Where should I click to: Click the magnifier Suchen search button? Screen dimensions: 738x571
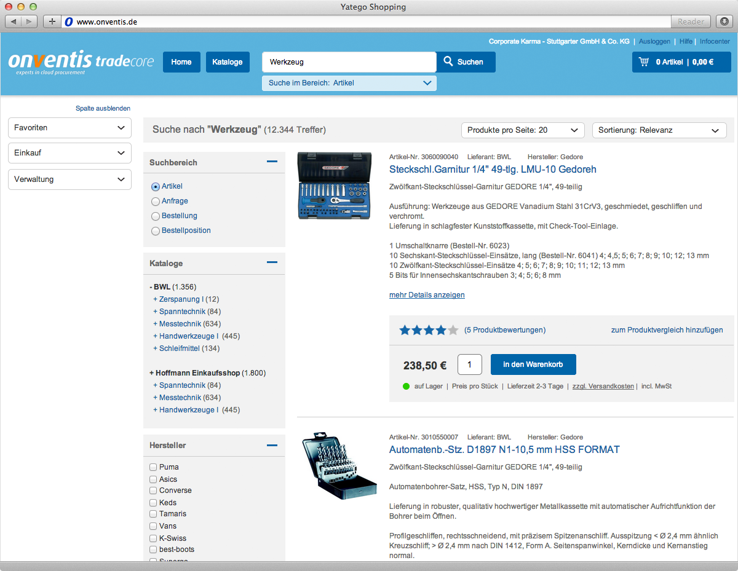466,62
